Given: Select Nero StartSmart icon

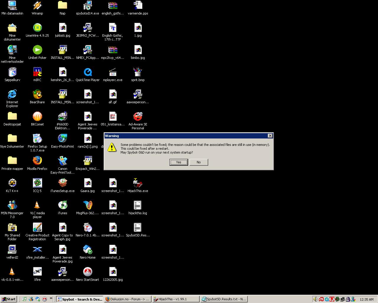Looking at the screenshot, I should click(x=88, y=274).
